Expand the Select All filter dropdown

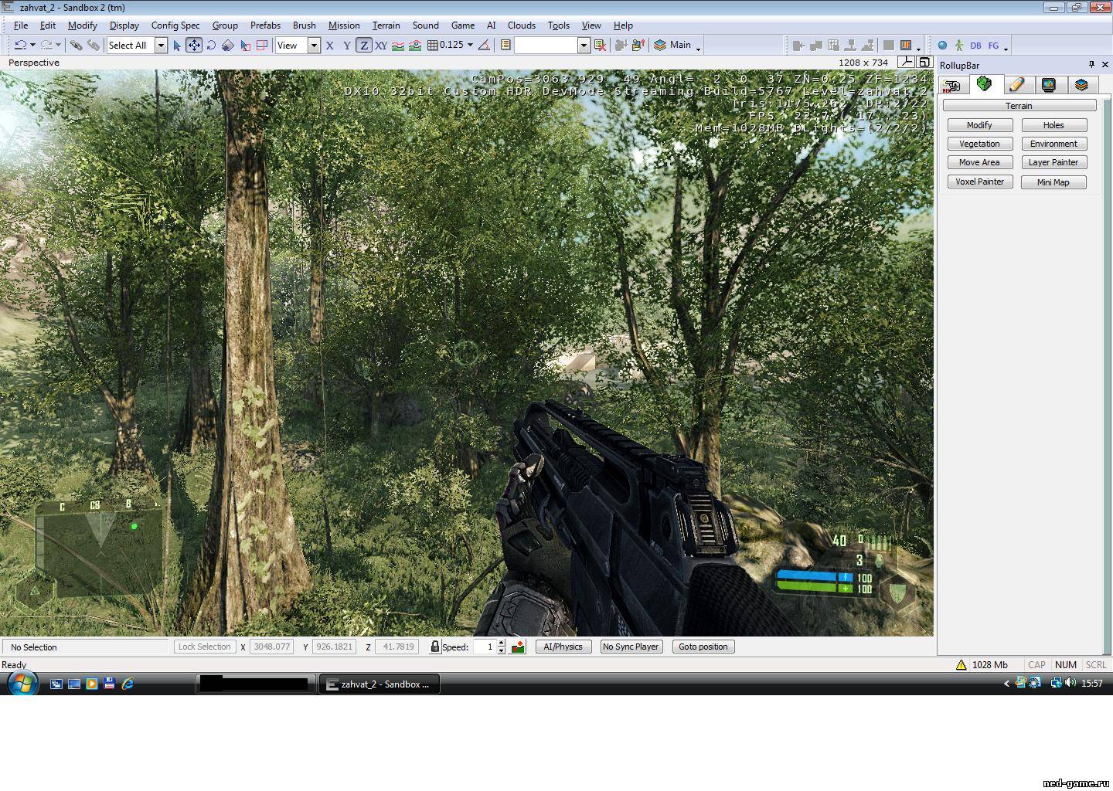(161, 46)
